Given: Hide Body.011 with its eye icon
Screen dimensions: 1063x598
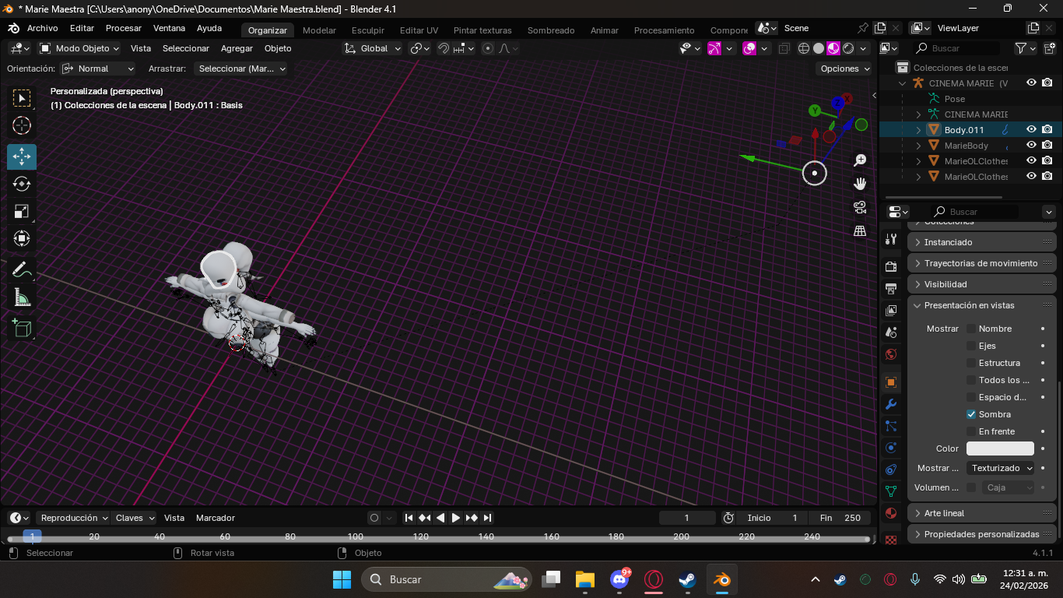Looking at the screenshot, I should coord(1031,130).
